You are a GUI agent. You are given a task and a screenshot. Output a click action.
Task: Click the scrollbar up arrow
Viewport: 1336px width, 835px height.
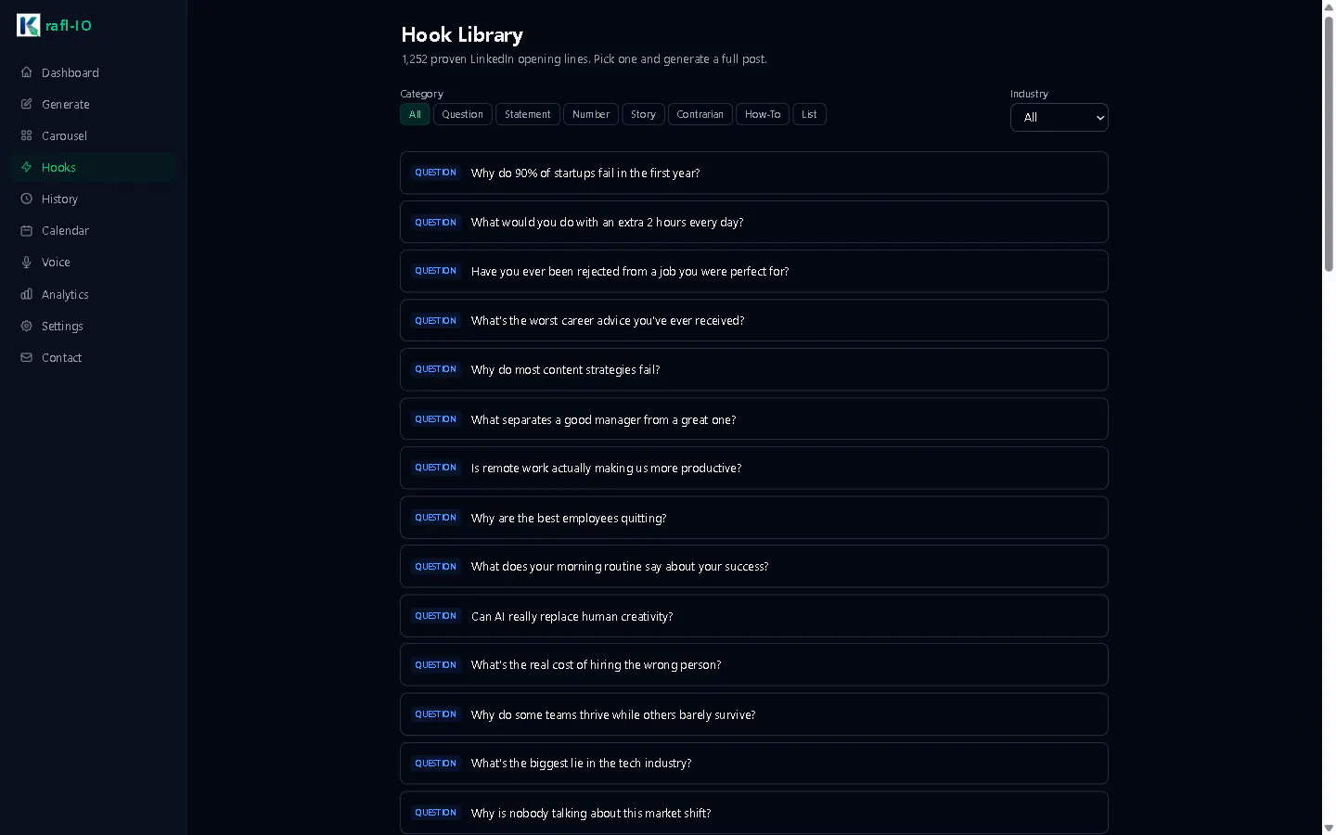(x=1329, y=6)
